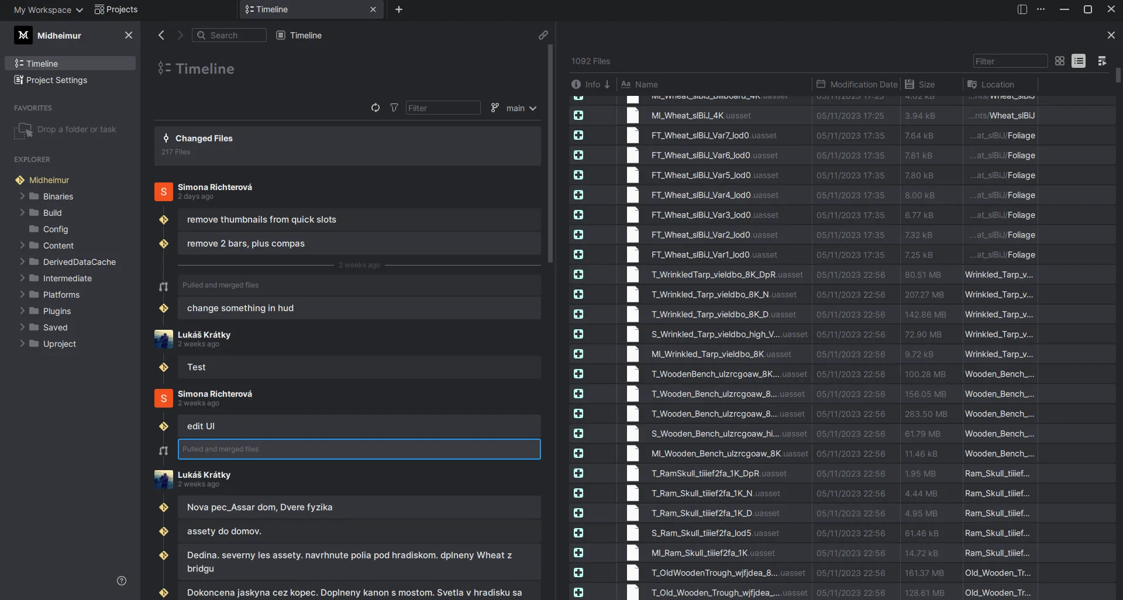Click the chain link icon near the search bar
This screenshot has width=1123, height=600.
coord(543,35)
